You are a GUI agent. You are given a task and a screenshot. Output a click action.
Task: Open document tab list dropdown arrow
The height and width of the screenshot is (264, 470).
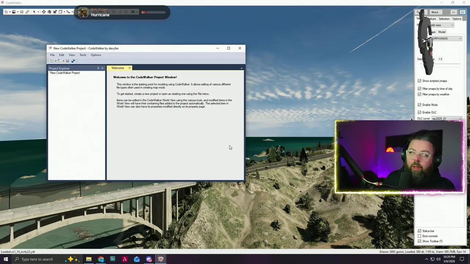[241, 68]
